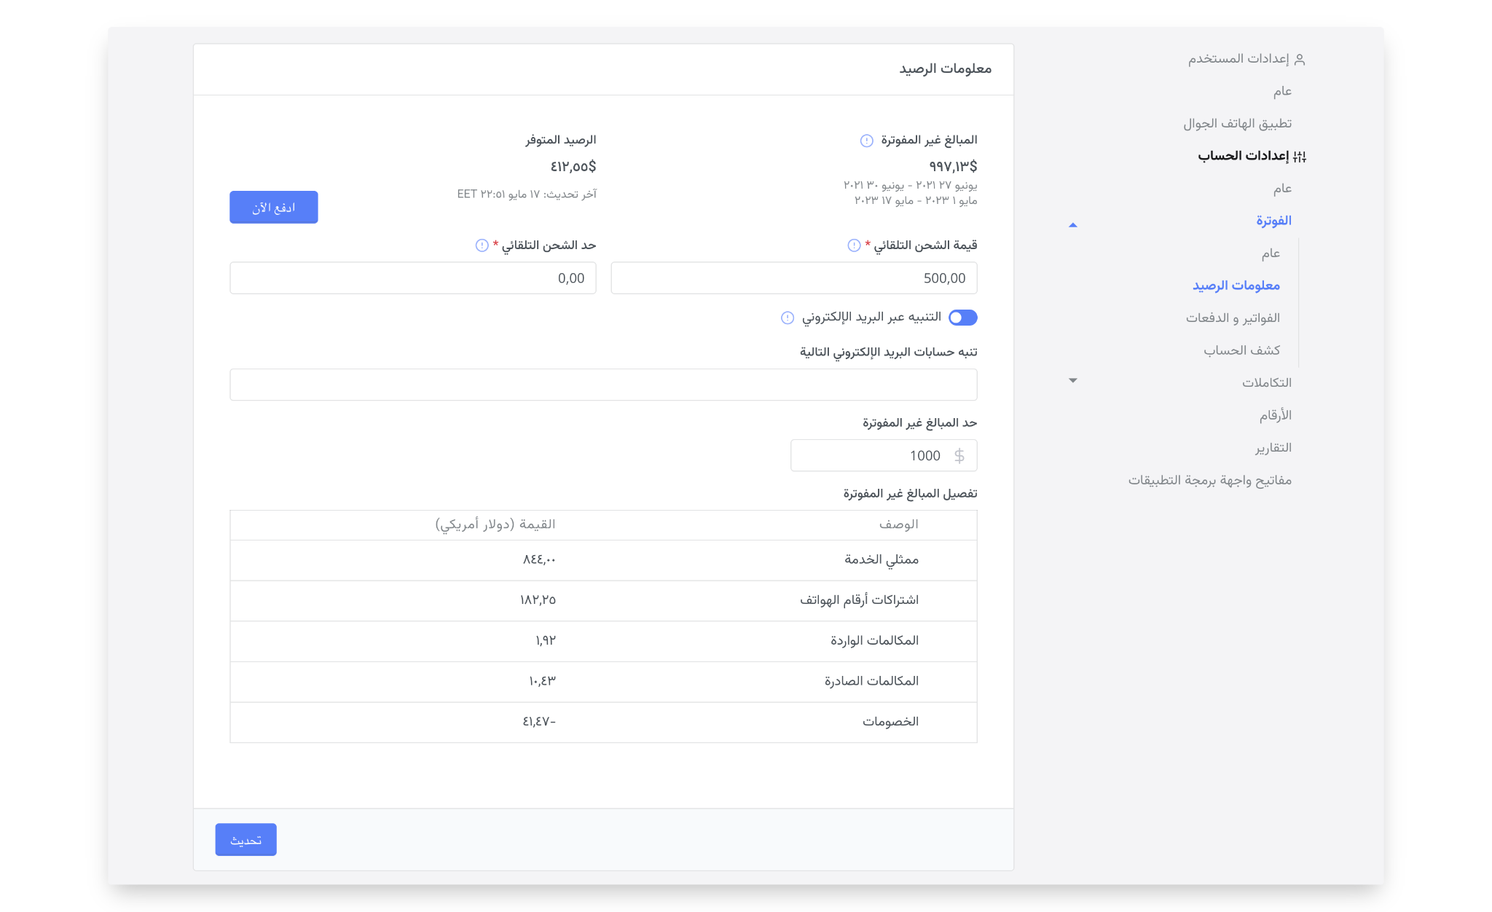Click info icon next to حد الشحن التلقائي
The image size is (1492, 912).
click(482, 245)
